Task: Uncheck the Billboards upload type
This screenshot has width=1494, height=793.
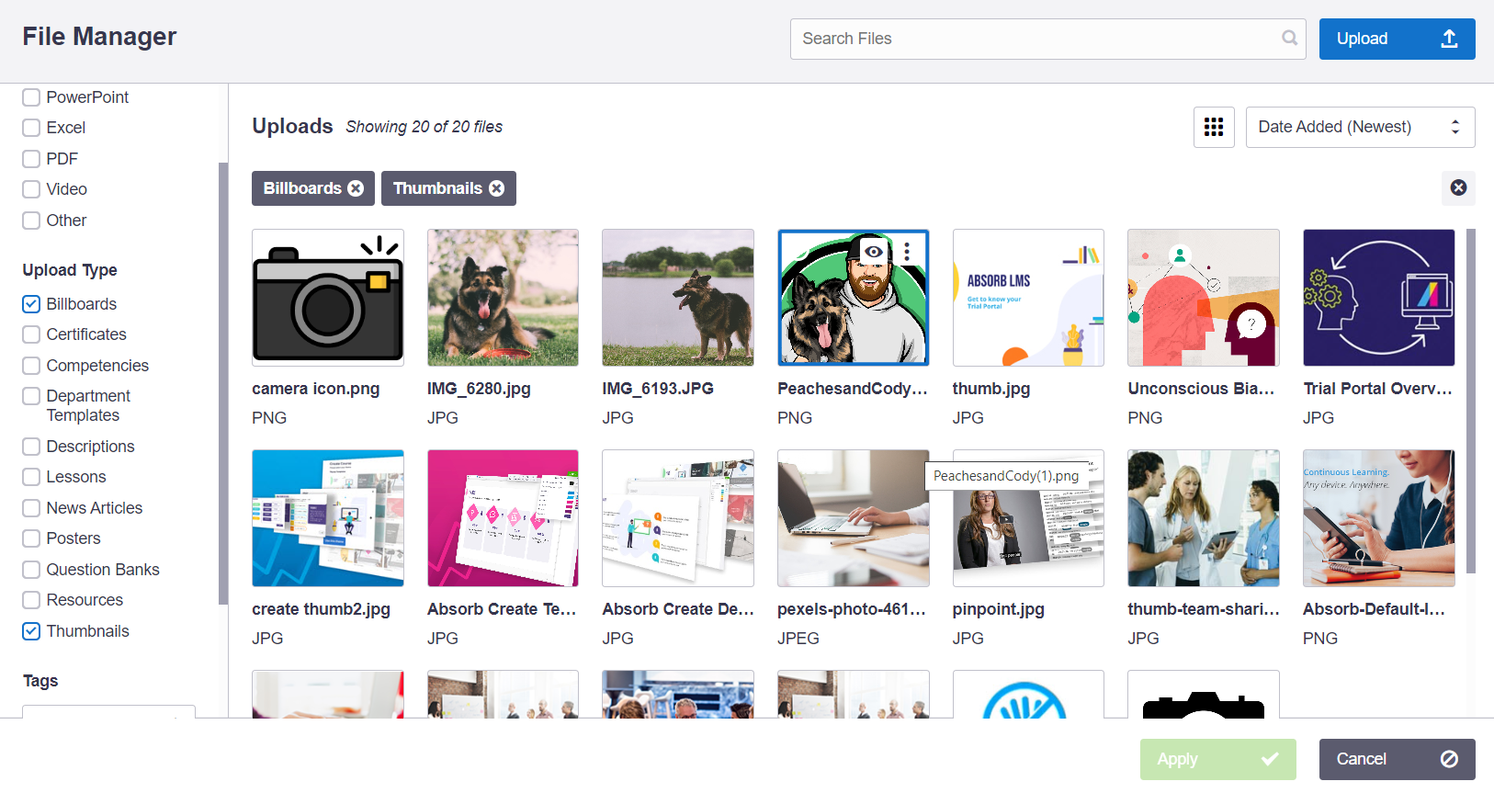Action: (31, 304)
